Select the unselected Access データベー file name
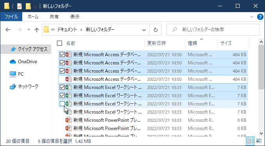 click(x=107, y=79)
